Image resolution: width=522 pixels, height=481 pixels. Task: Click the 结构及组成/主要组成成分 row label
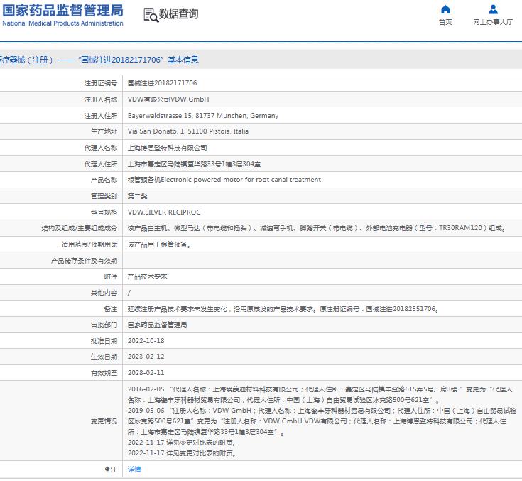80,228
